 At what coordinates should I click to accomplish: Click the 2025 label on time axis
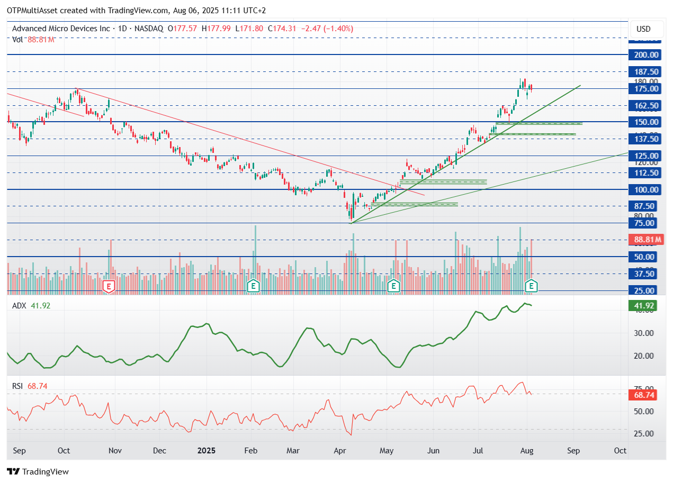(x=206, y=451)
